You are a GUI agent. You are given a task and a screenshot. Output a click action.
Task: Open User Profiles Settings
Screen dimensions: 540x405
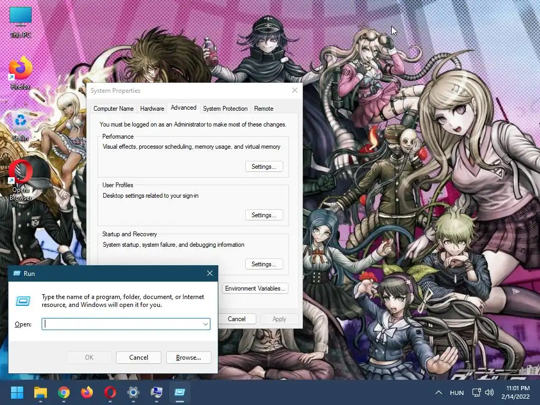tap(264, 215)
